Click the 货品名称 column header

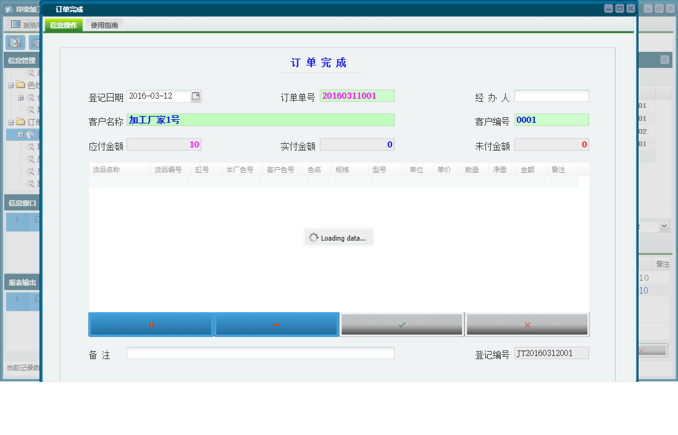[x=120, y=169]
